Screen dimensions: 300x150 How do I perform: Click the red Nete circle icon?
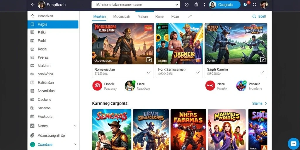[210, 86]
